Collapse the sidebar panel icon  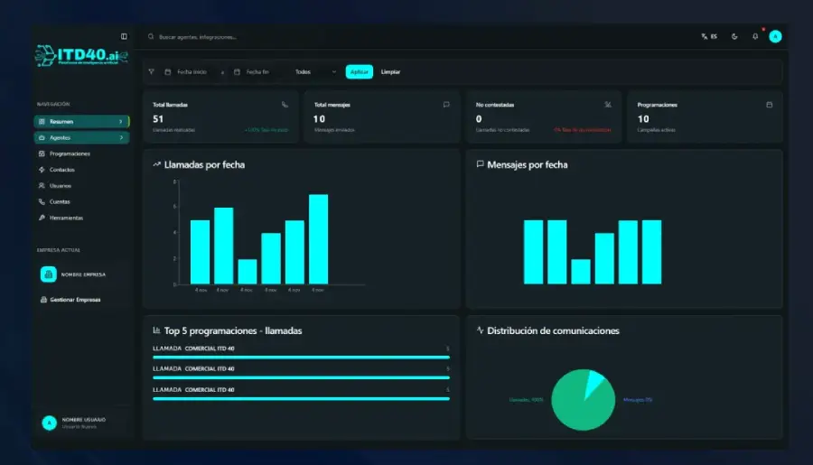[x=124, y=36]
